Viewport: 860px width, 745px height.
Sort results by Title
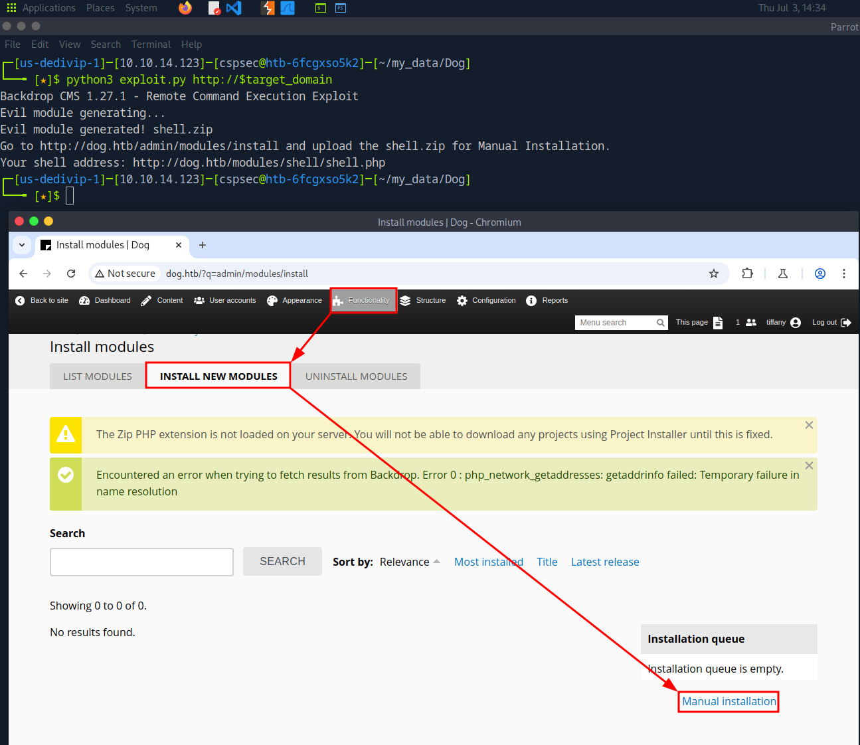click(547, 562)
